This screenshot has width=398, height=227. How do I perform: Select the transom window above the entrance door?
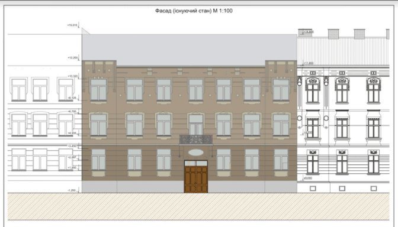pos(196,163)
